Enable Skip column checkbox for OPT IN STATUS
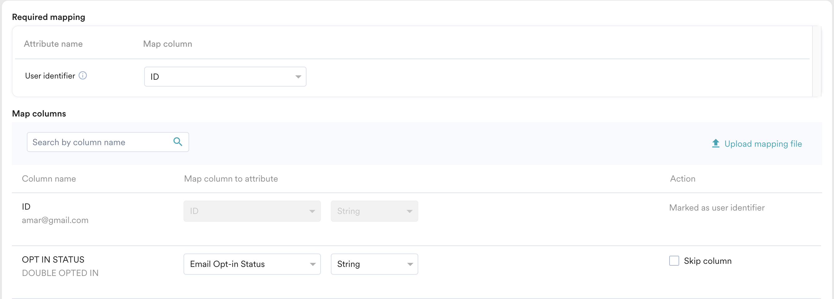Image resolution: width=834 pixels, height=299 pixels. [x=674, y=261]
